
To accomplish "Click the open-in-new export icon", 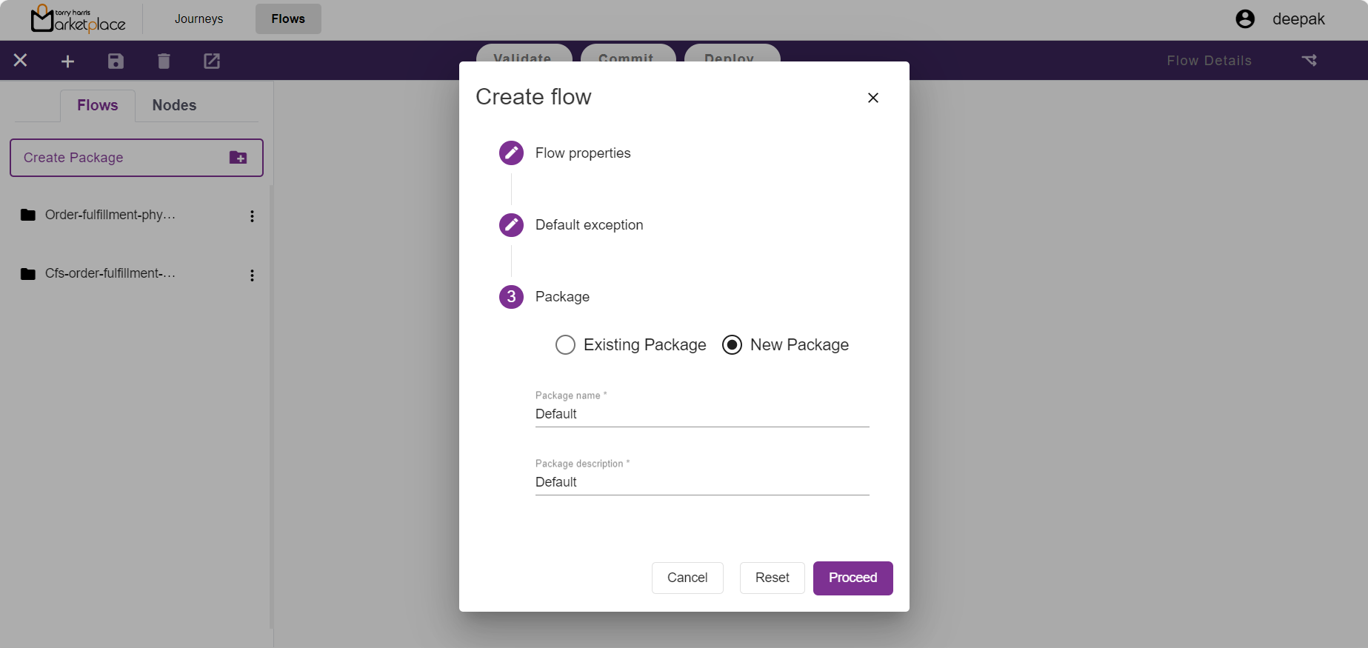I will click(x=212, y=61).
